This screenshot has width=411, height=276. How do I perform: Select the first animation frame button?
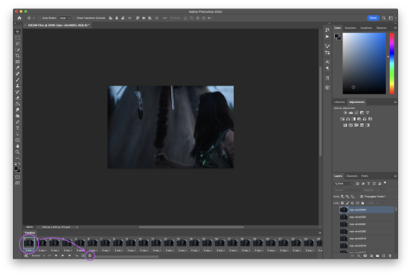coord(49,255)
